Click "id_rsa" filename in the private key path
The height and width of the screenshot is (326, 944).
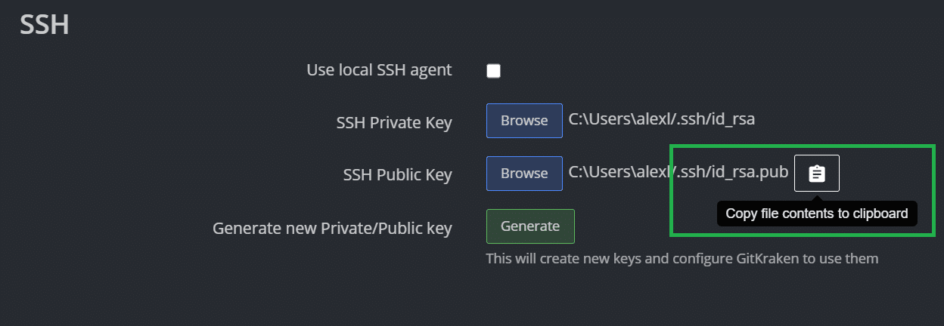pos(733,120)
